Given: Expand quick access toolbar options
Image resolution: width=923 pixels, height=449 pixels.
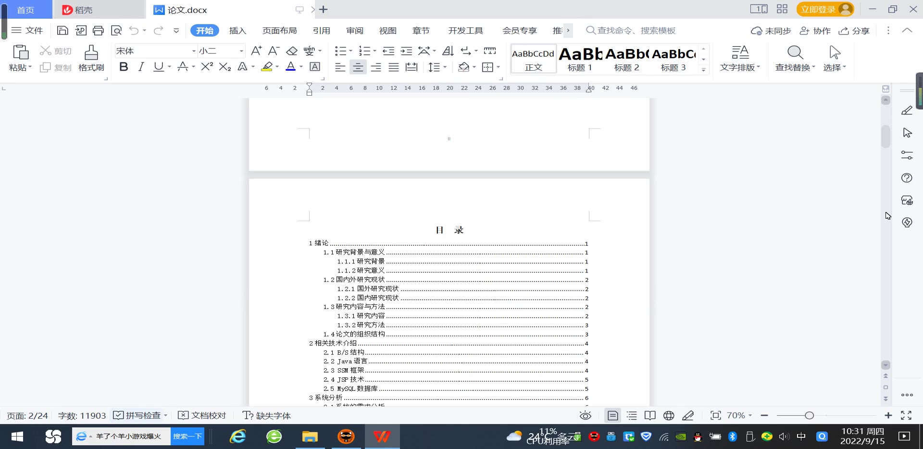Looking at the screenshot, I should (176, 31).
